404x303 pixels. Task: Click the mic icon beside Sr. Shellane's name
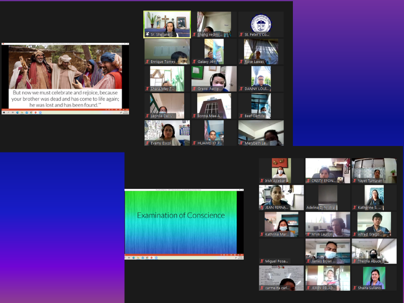click(147, 34)
